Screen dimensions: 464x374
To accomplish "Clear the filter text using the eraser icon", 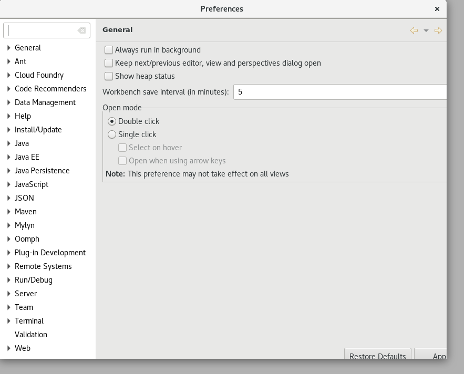I will point(81,30).
